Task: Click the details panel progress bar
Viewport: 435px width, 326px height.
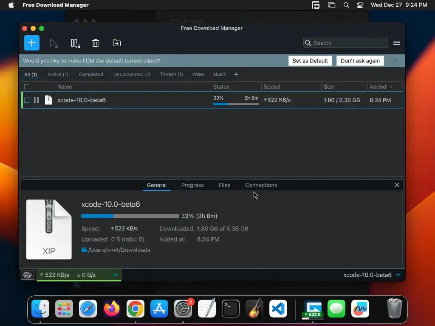Action: point(130,216)
